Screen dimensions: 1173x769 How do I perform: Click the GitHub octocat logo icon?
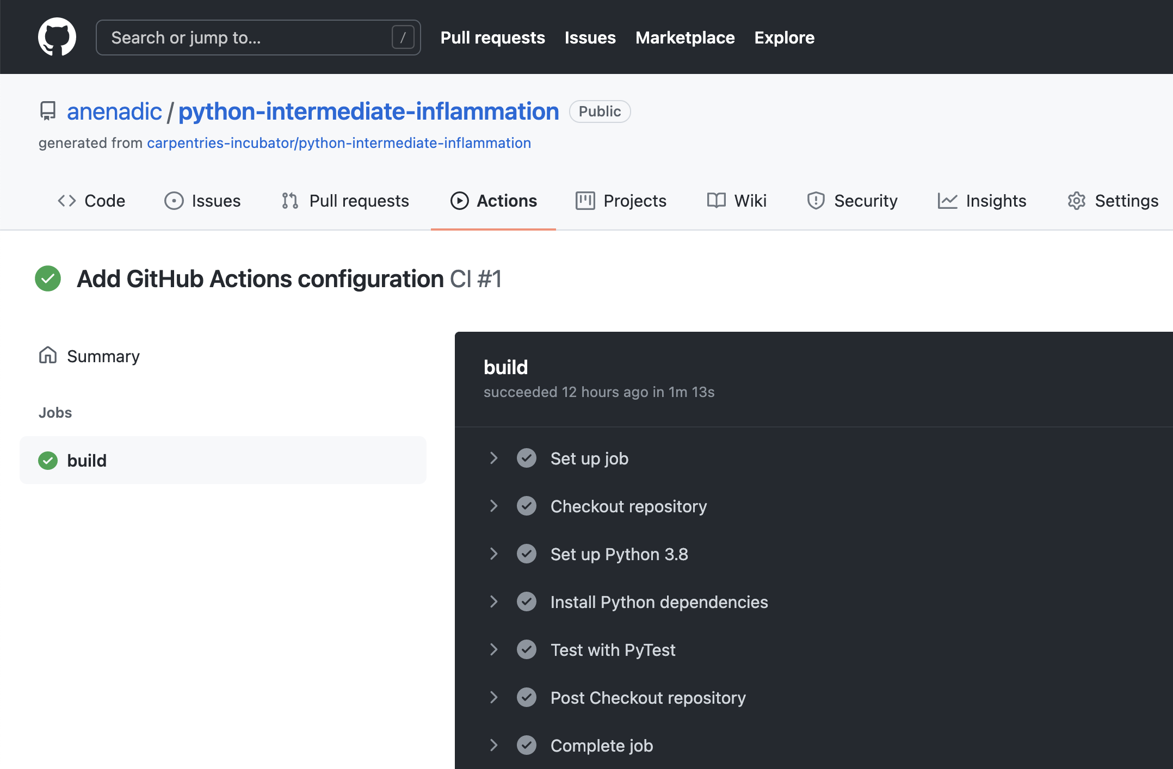[x=58, y=37]
